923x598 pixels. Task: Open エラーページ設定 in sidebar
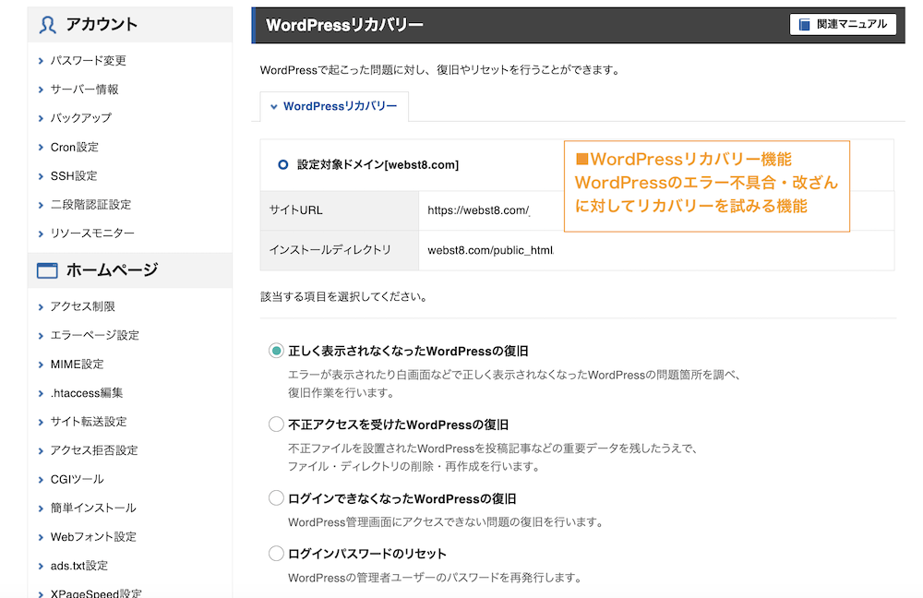[95, 336]
